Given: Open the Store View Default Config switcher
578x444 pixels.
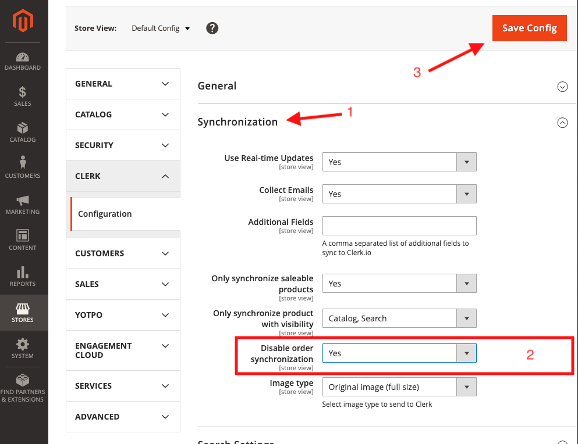Looking at the screenshot, I should tap(161, 28).
